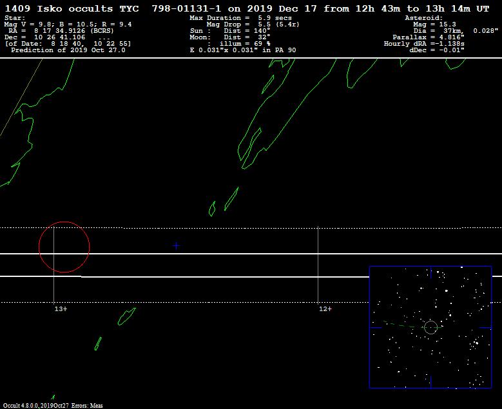
Task: Click the blue cross marker on the path
Action: [x=176, y=245]
